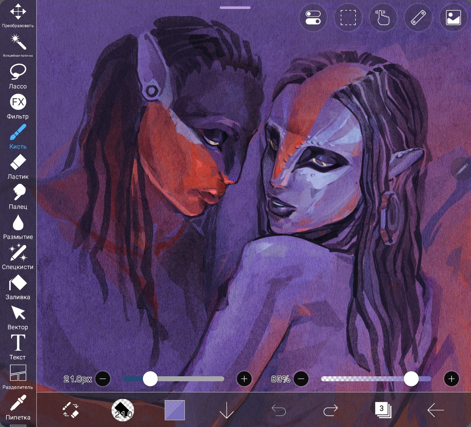Open the canvas image material button
Screen dimensions: 471x427
453,18
